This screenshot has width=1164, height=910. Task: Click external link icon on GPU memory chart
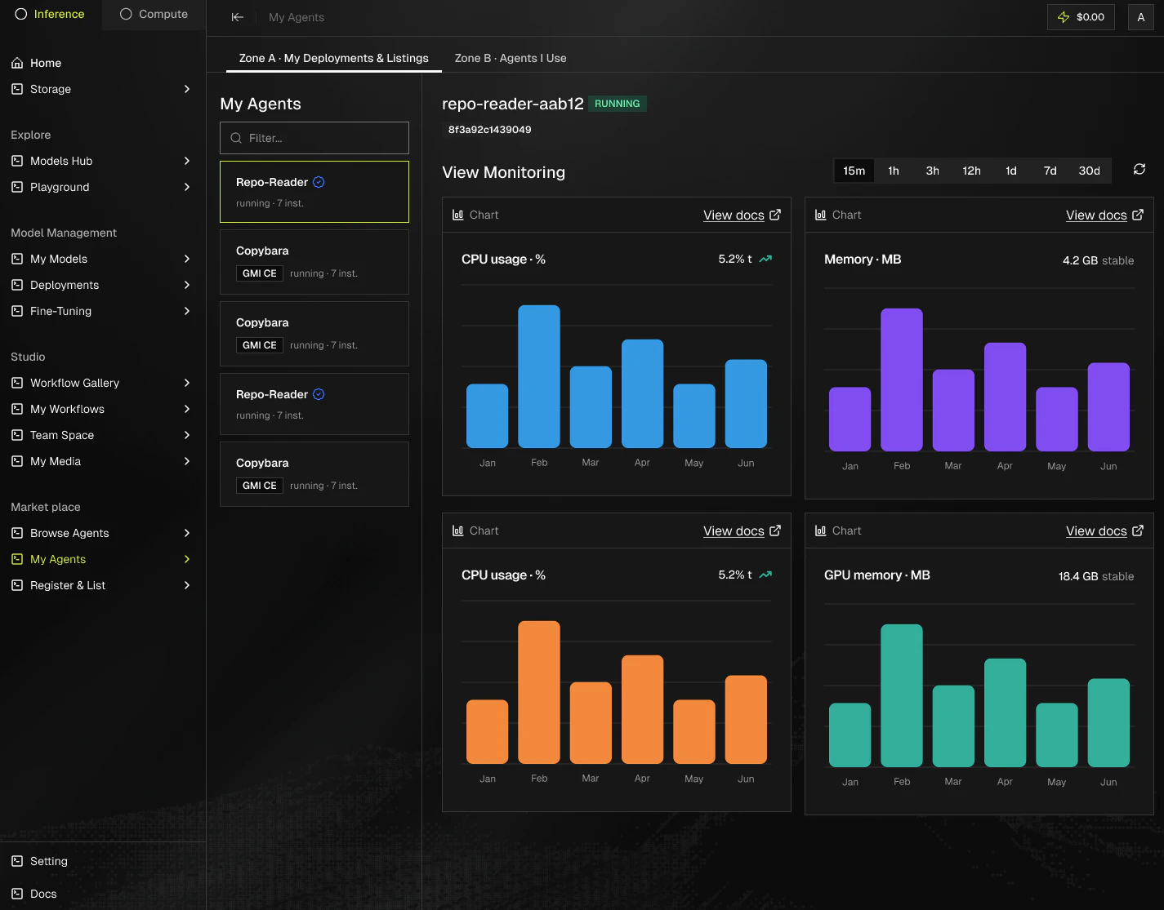pos(1138,530)
